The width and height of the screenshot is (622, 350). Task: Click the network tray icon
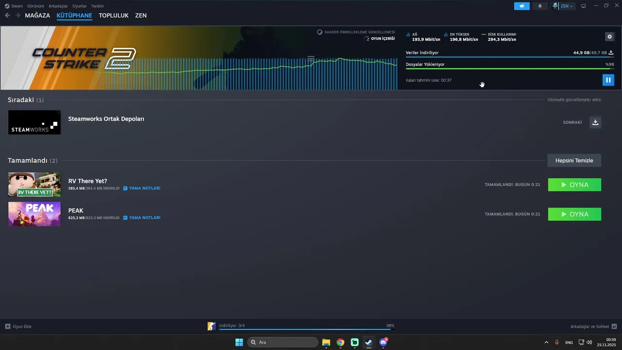tap(582, 342)
